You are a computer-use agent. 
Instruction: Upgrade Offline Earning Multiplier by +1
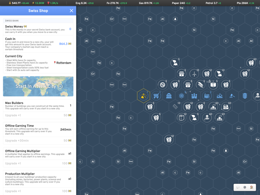coord(38,163)
